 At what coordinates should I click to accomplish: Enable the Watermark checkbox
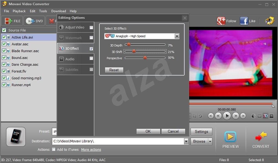pyautogui.click(x=91, y=37)
